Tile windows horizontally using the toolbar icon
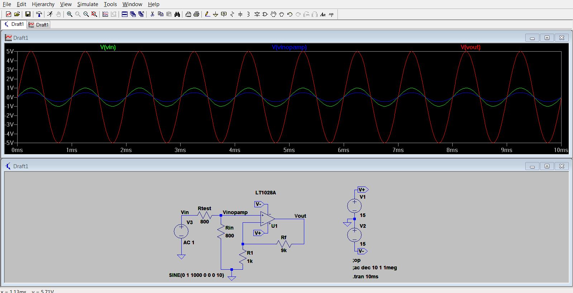This screenshot has height=293, width=573. (125, 14)
